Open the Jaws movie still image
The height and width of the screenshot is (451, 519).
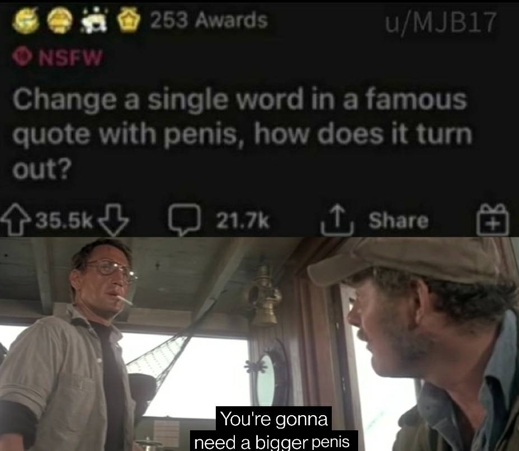[x=259, y=344]
